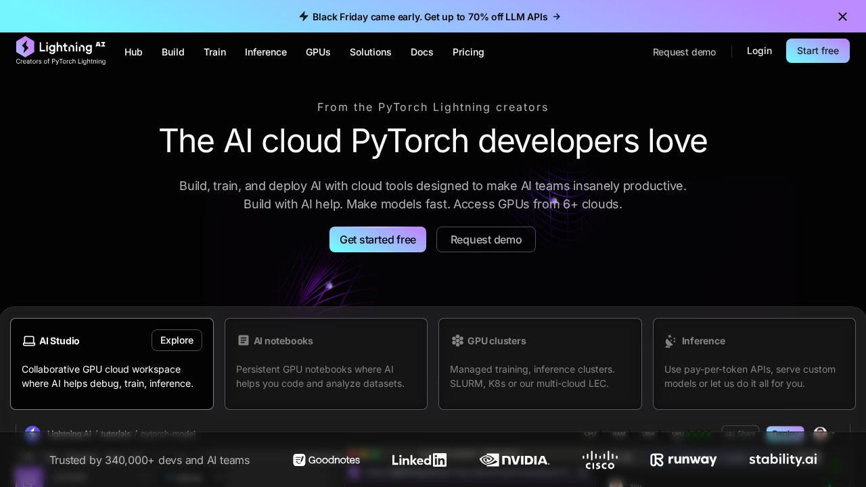Switch to the Docs section
The image size is (866, 487).
coord(421,52)
